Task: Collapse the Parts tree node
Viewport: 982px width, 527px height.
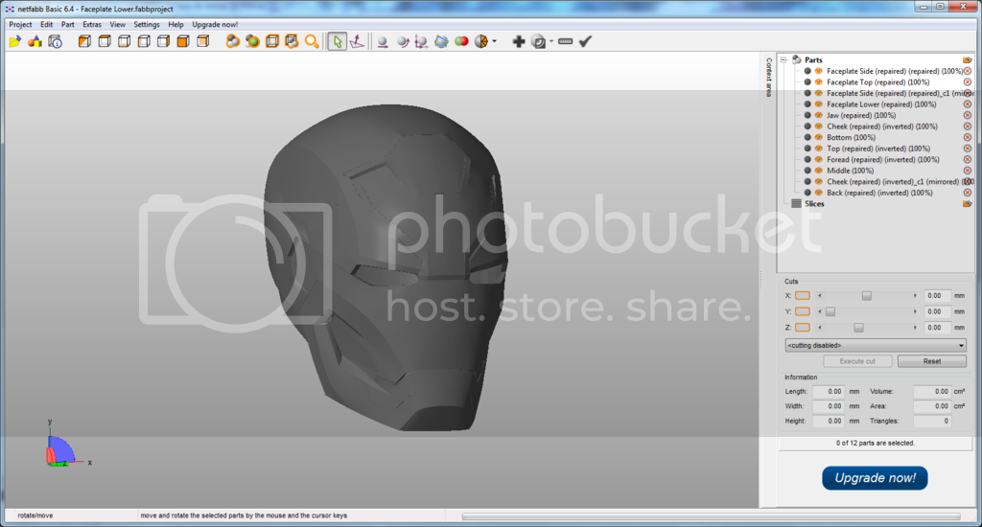Action: 783,59
